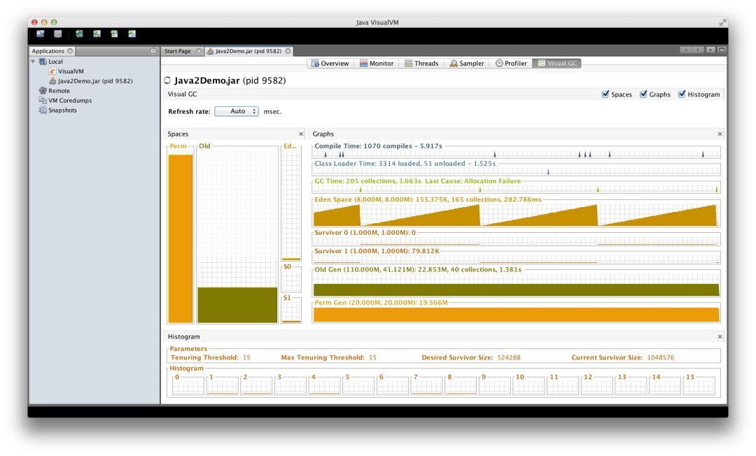The width and height of the screenshot is (756, 456).
Task: Click histogram bucket 15
Action: click(699, 387)
